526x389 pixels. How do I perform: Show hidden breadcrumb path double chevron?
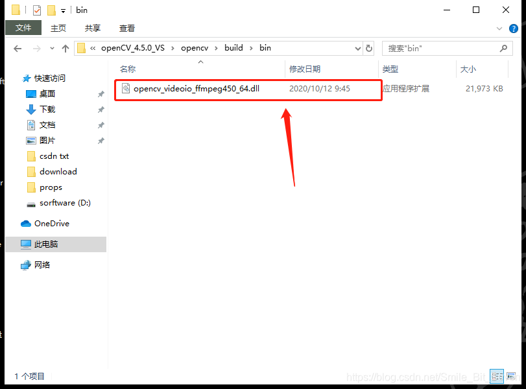click(x=93, y=48)
